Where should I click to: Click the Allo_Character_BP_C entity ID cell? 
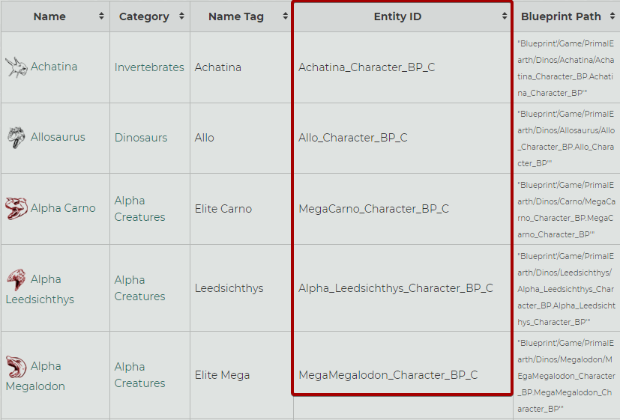pyautogui.click(x=352, y=138)
